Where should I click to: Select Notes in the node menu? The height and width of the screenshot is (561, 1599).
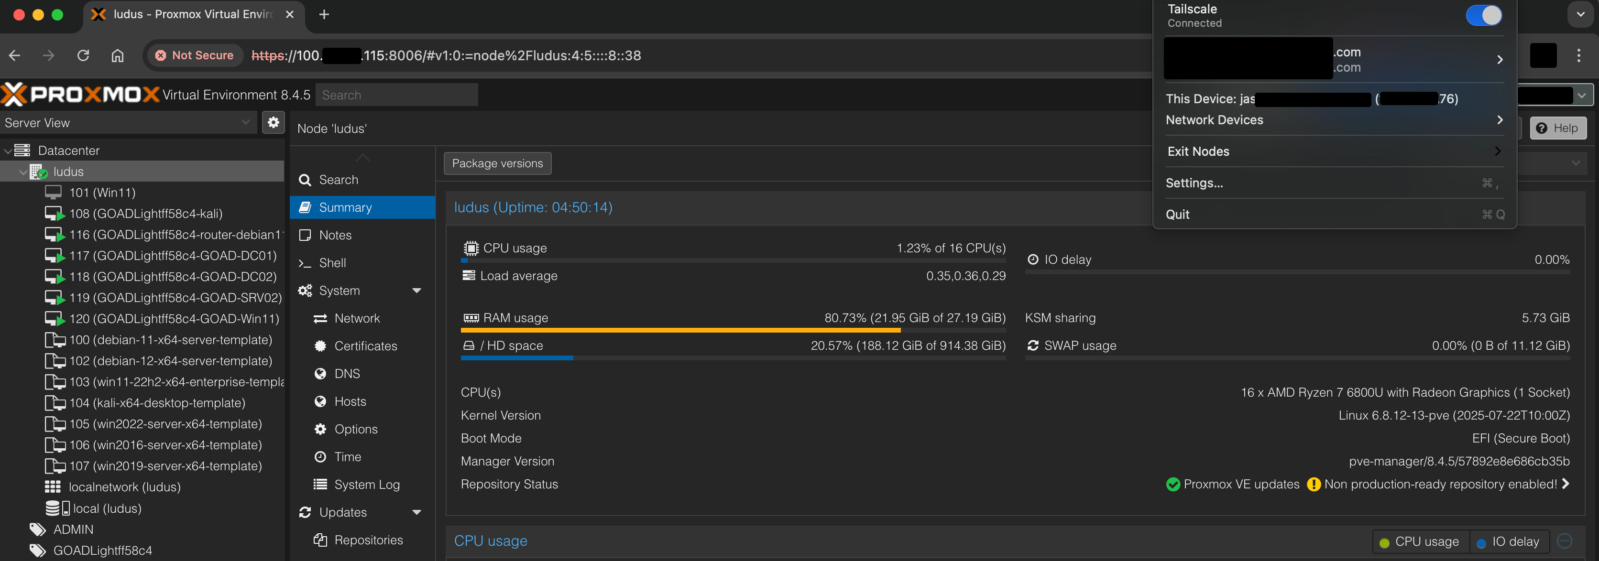pos(335,235)
